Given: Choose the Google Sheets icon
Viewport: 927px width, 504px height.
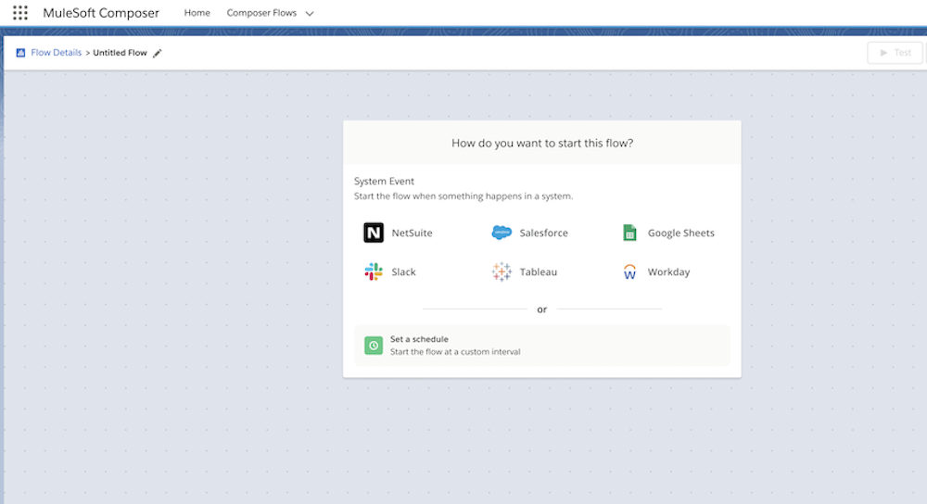Looking at the screenshot, I should (x=629, y=233).
